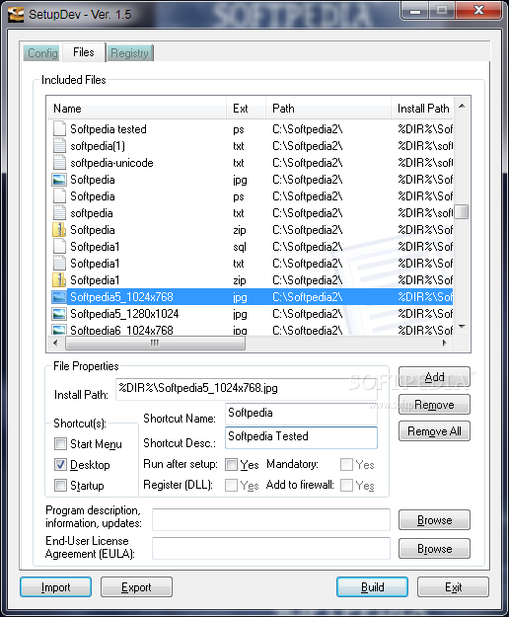Browse for the EULA file

(x=434, y=549)
